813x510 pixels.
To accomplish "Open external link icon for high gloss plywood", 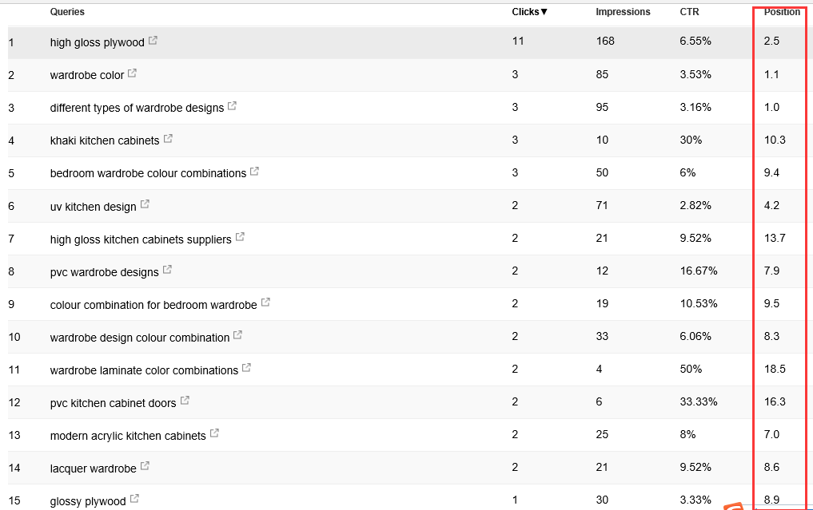I will [153, 41].
